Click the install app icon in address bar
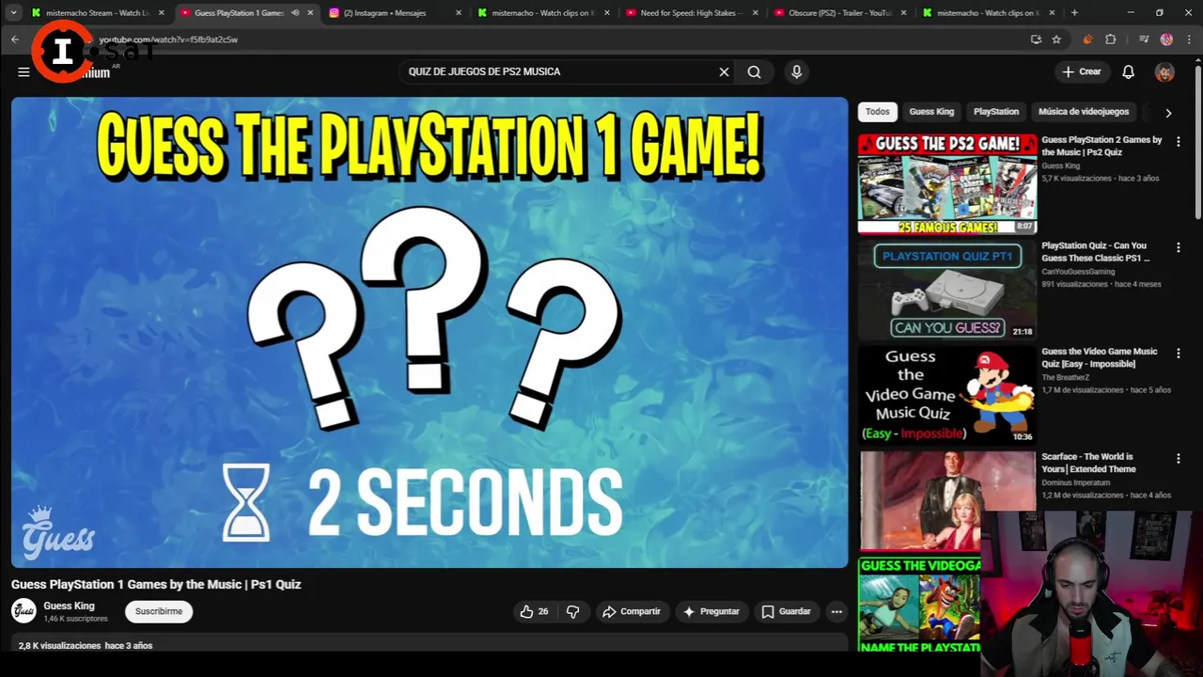 (x=1036, y=39)
